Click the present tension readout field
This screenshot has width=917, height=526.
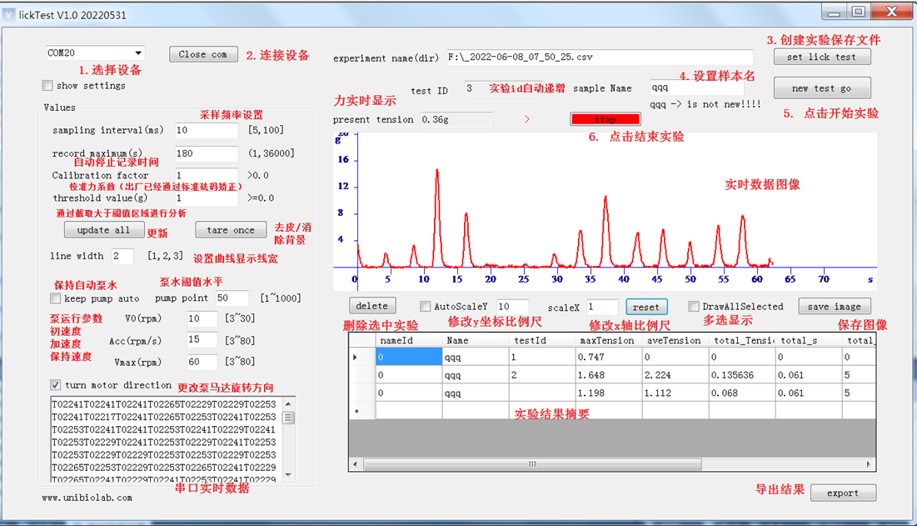click(456, 120)
